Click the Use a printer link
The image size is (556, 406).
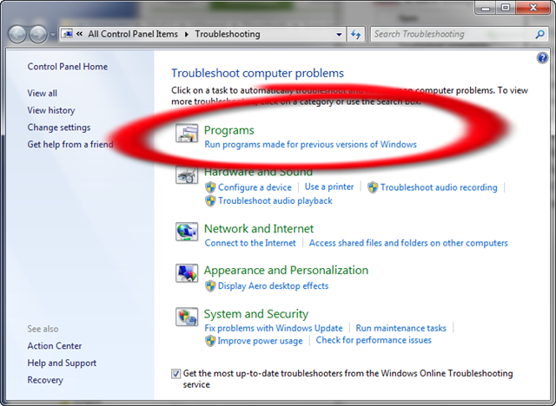coord(329,187)
